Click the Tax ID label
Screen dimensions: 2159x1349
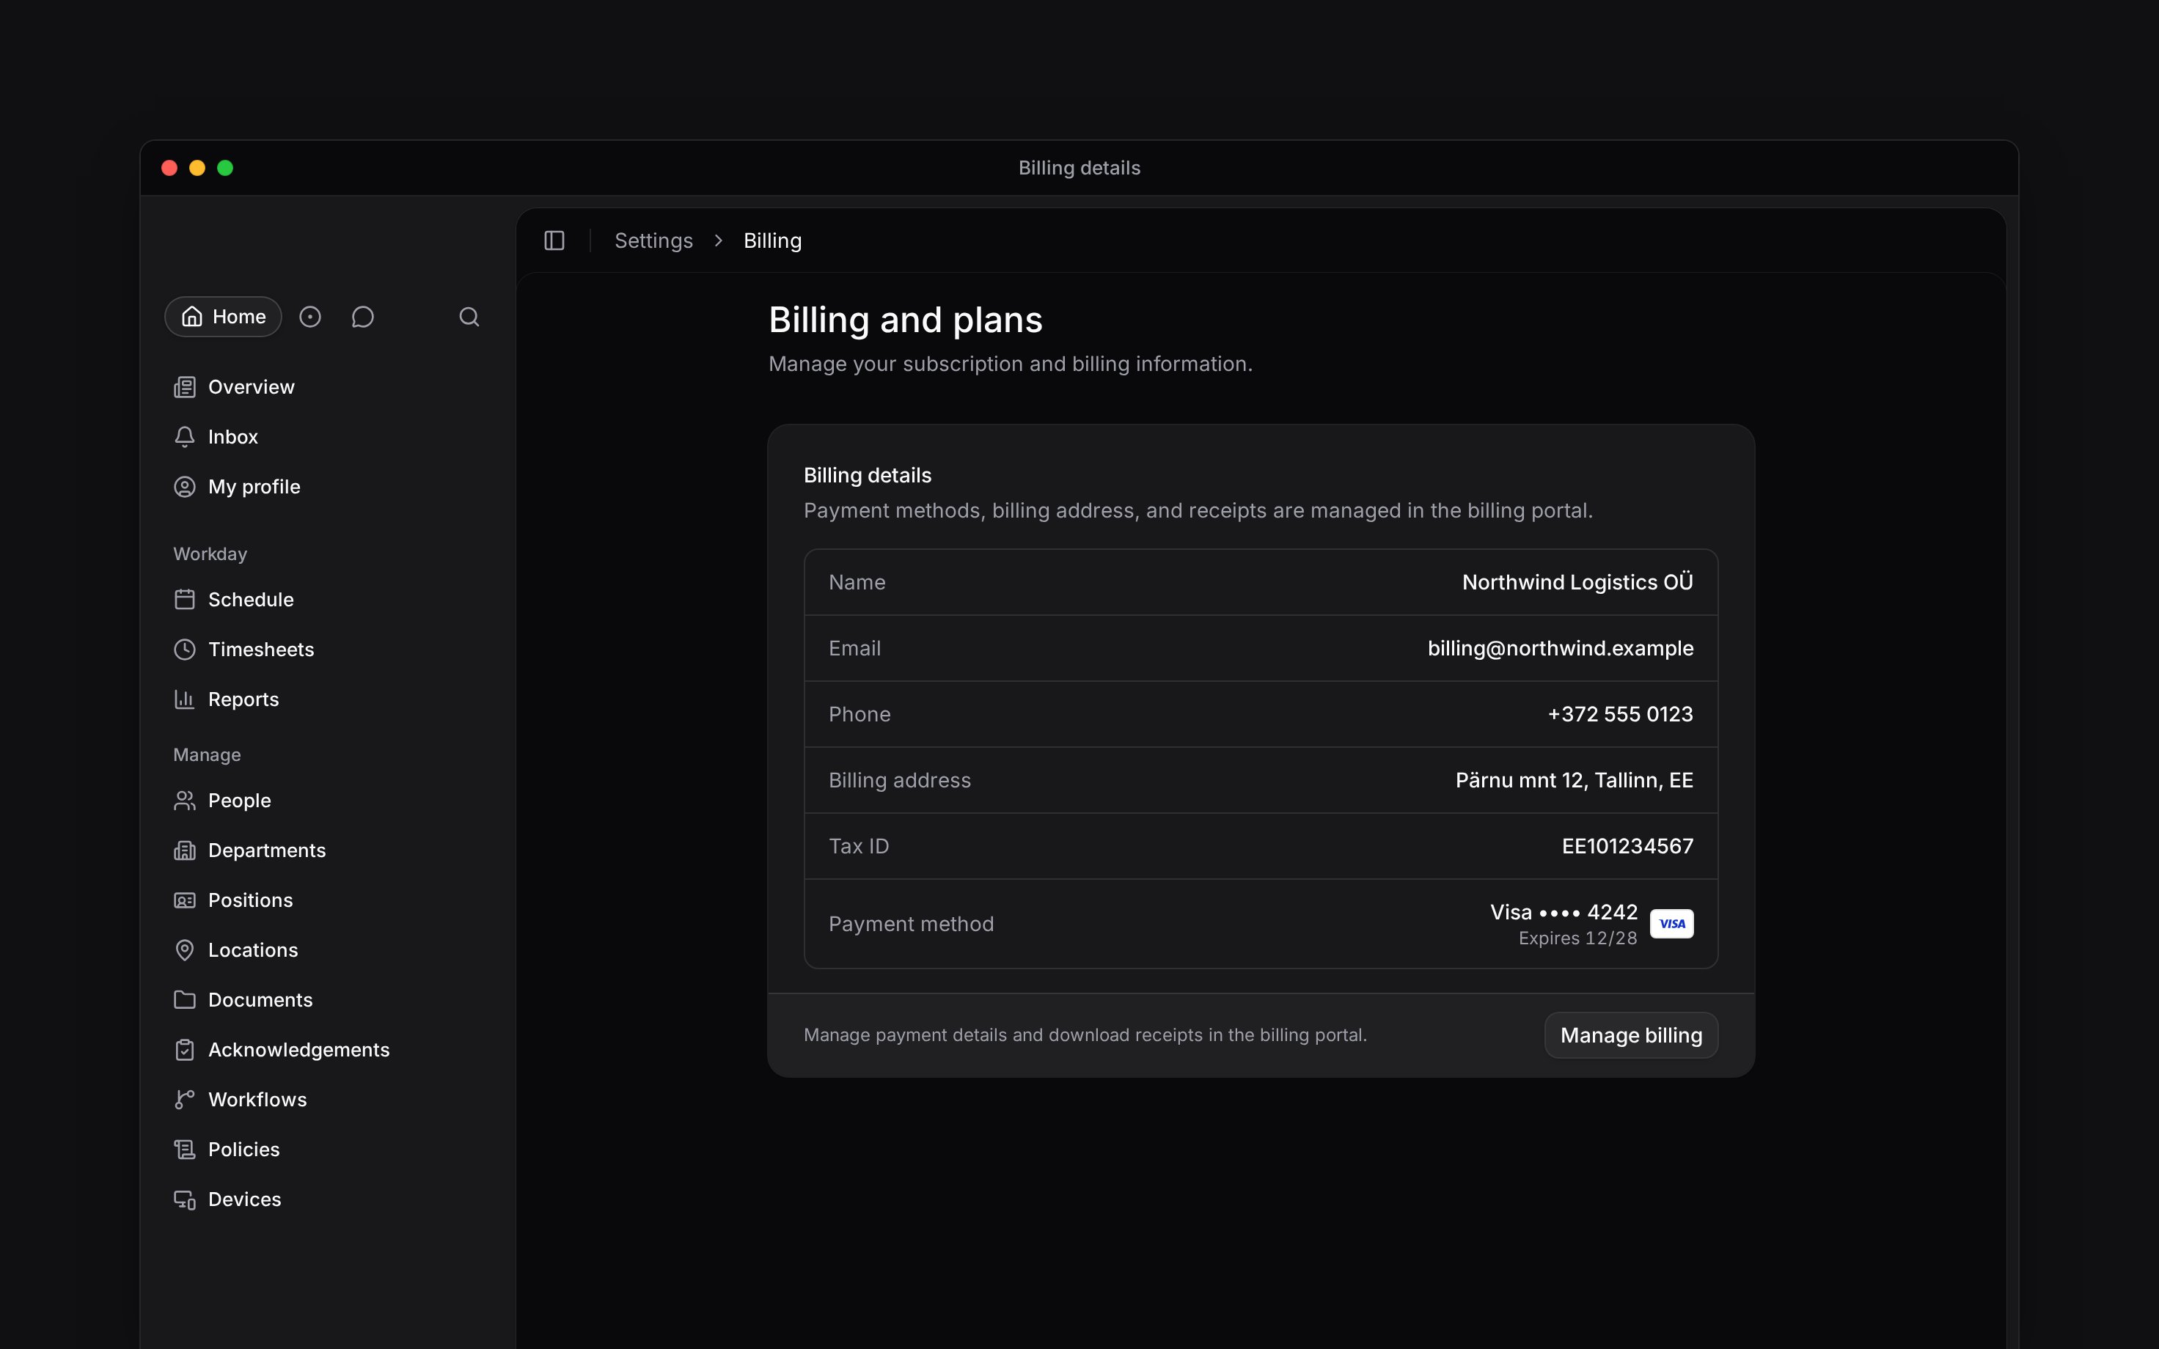point(858,847)
